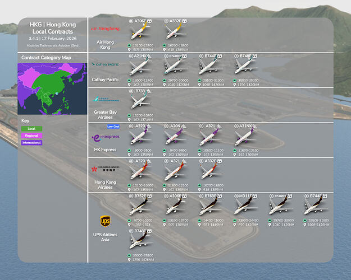Select the UPS B763F aircraft
This screenshot has height=280, width=351.
[x=211, y=207]
